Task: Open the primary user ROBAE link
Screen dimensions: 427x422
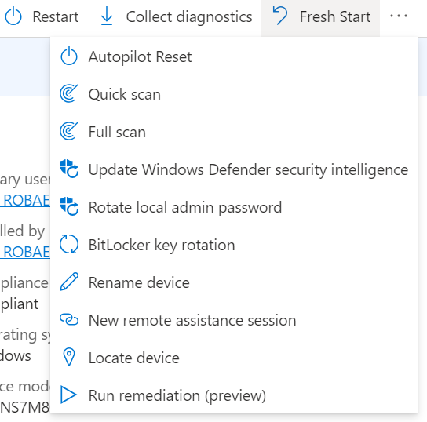Action: pos(25,200)
